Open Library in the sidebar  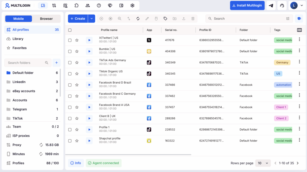pyautogui.click(x=32, y=39)
